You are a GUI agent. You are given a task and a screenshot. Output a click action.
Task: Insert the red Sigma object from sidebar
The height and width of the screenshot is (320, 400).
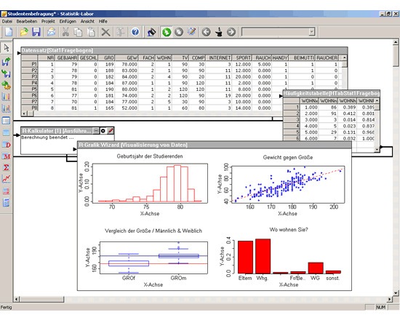[6, 167]
